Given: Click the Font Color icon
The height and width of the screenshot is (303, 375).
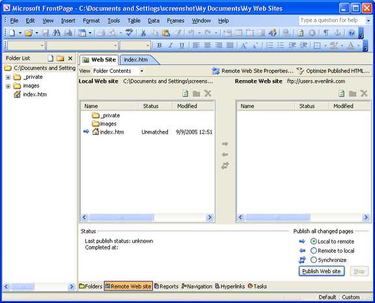Looking at the screenshot, I should (351, 45).
